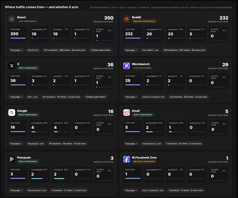Click the Google logo icon
This screenshot has width=238, height=198.
point(12,112)
